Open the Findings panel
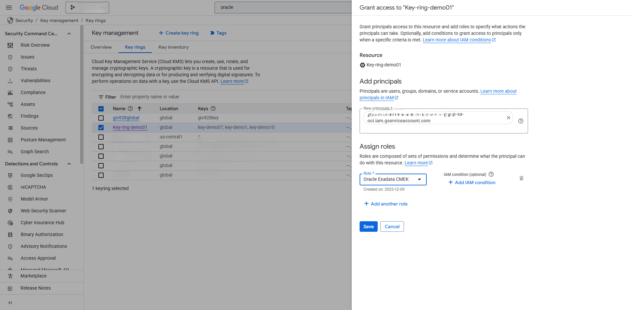This screenshot has width=631, height=310. tap(30, 116)
